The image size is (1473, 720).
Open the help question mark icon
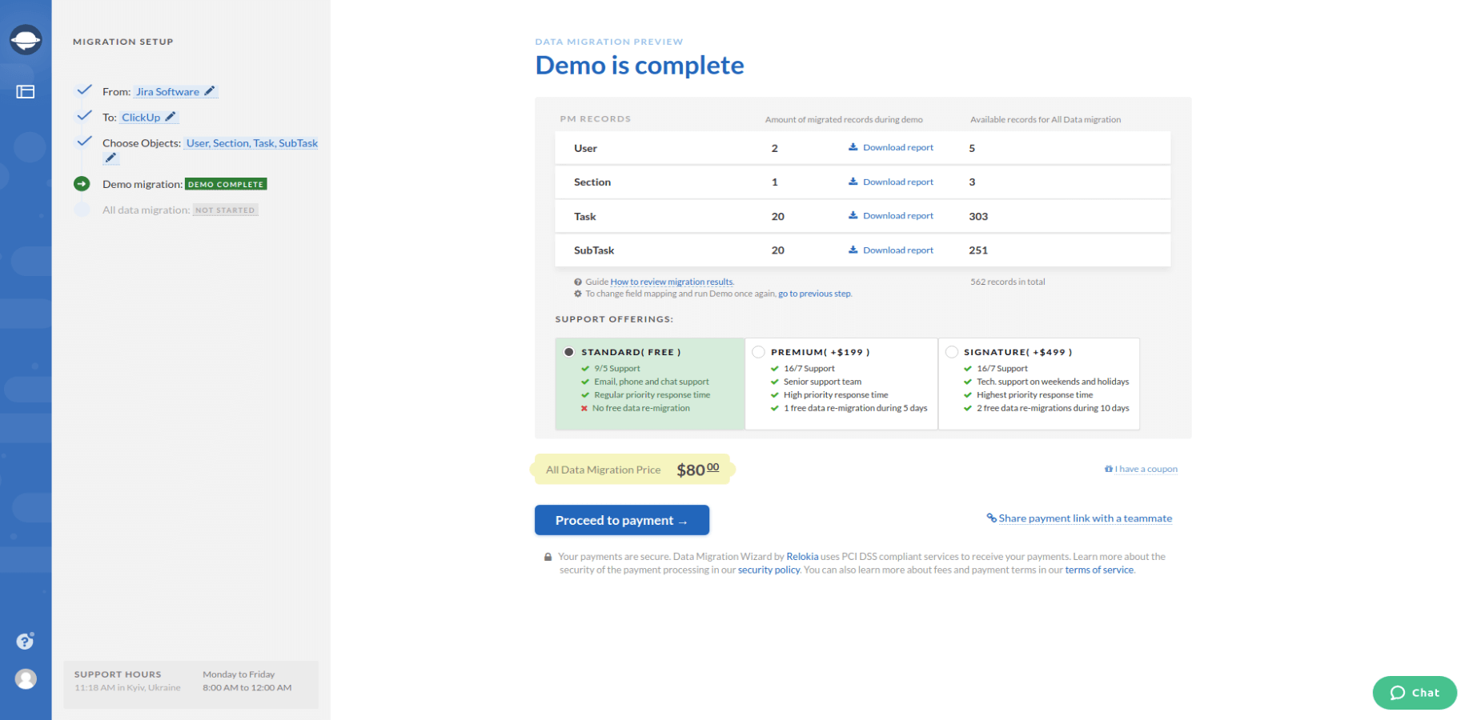pos(25,642)
